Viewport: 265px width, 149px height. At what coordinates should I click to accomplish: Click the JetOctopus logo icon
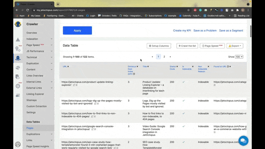click(x=18, y=24)
